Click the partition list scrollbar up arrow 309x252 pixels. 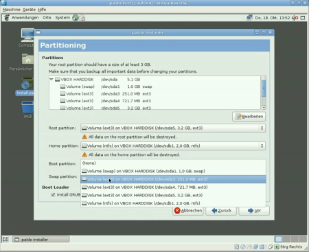pyautogui.click(x=264, y=78)
